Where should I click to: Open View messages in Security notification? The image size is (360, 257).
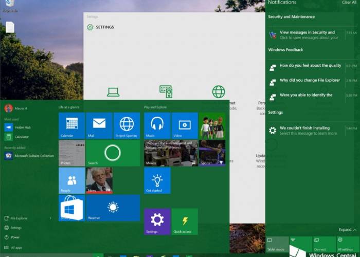312,35
